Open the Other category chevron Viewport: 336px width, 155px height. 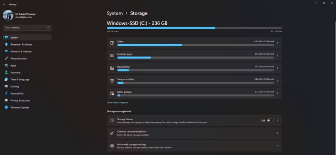click(x=278, y=43)
